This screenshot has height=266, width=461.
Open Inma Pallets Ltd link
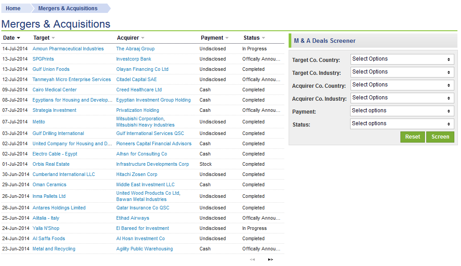[49, 196]
